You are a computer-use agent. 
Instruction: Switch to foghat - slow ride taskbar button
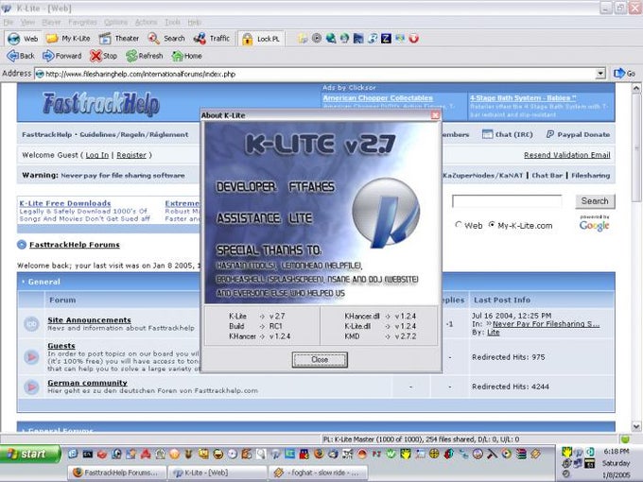[x=318, y=473]
